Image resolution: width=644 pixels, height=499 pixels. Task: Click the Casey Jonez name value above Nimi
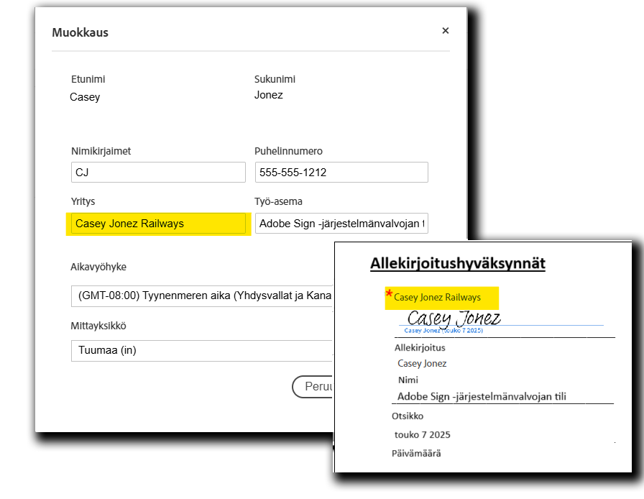point(422,363)
